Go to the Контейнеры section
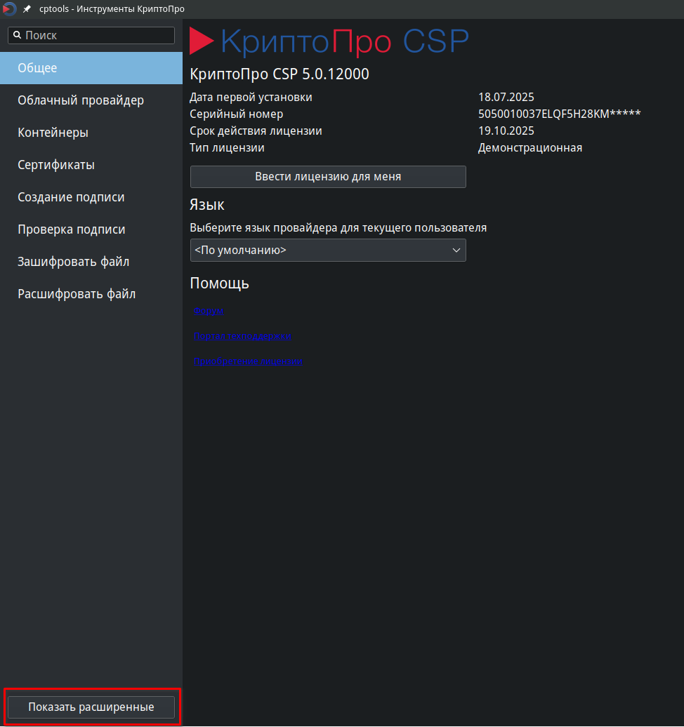The image size is (684, 727). 91,133
